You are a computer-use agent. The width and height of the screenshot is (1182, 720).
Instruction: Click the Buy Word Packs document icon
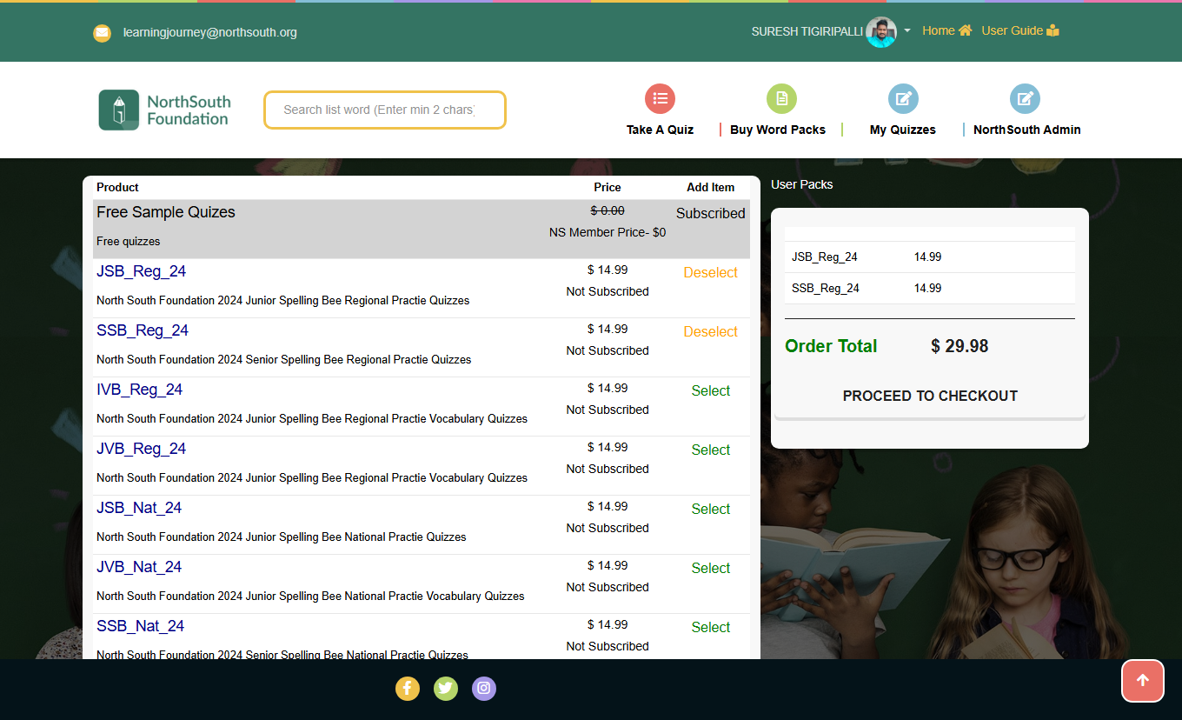pos(781,99)
